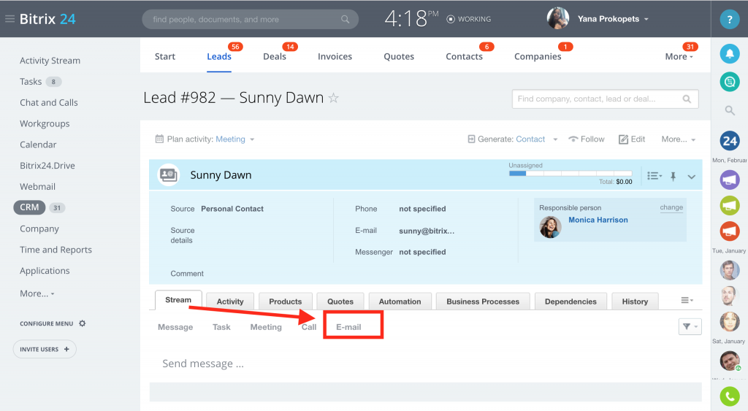Collapse the Sunny Dawn card chevron
The width and height of the screenshot is (748, 411).
pos(691,177)
